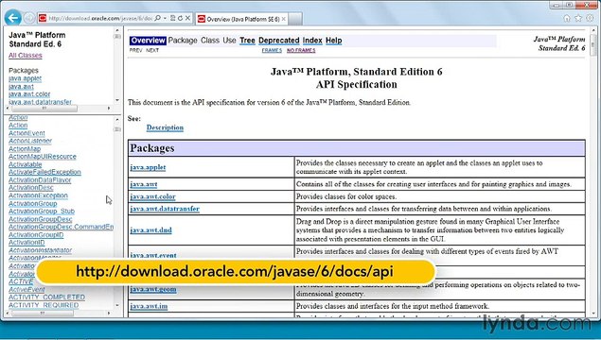Select Overview in the javadoc navigation bar
Image resolution: width=601 pixels, height=340 pixels.
coord(148,41)
